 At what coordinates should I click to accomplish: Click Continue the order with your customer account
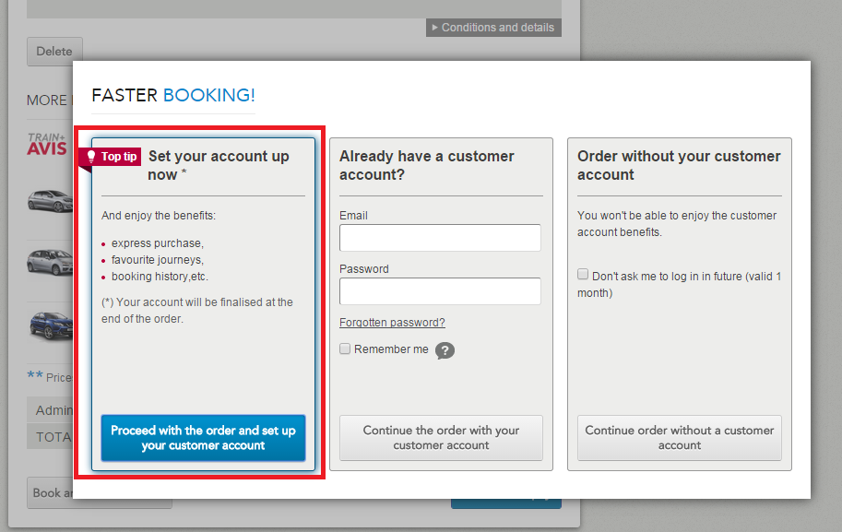441,438
